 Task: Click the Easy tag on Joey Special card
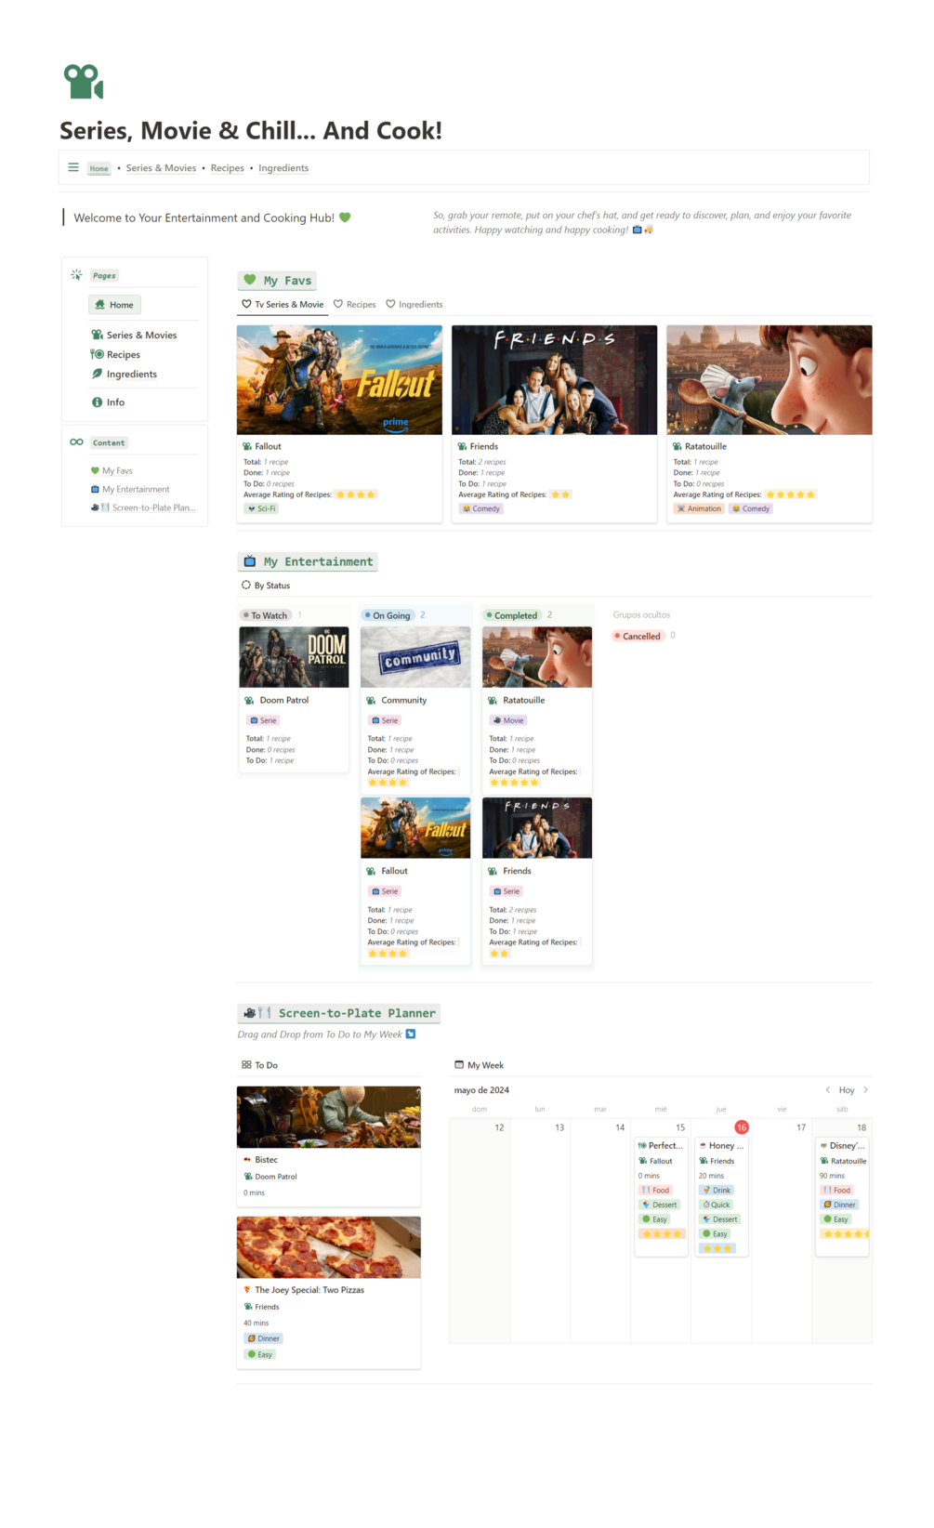(260, 1355)
